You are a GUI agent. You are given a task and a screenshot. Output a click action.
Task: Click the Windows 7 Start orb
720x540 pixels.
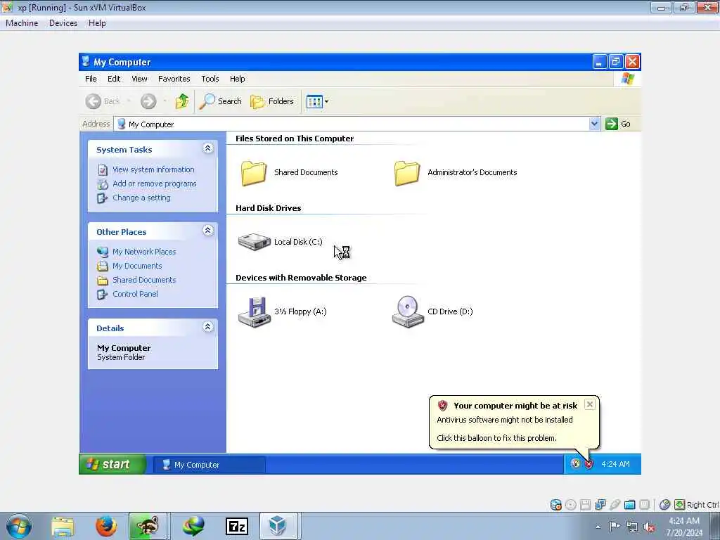click(19, 526)
